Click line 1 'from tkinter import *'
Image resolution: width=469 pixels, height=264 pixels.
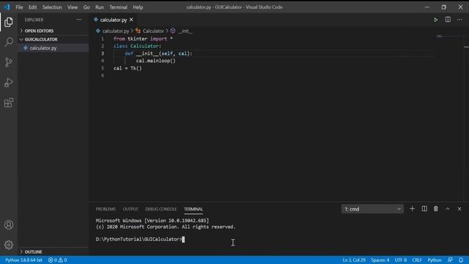tap(143, 39)
